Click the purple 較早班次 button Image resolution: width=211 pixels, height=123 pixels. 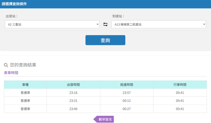(x=104, y=119)
